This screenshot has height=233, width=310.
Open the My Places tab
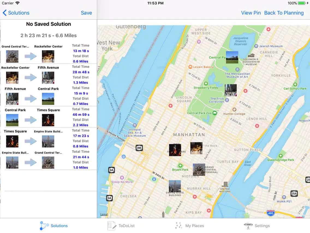(189, 226)
